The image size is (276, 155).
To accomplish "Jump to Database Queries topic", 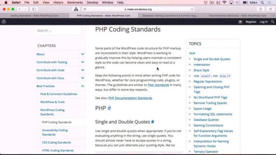I will click(x=206, y=120).
